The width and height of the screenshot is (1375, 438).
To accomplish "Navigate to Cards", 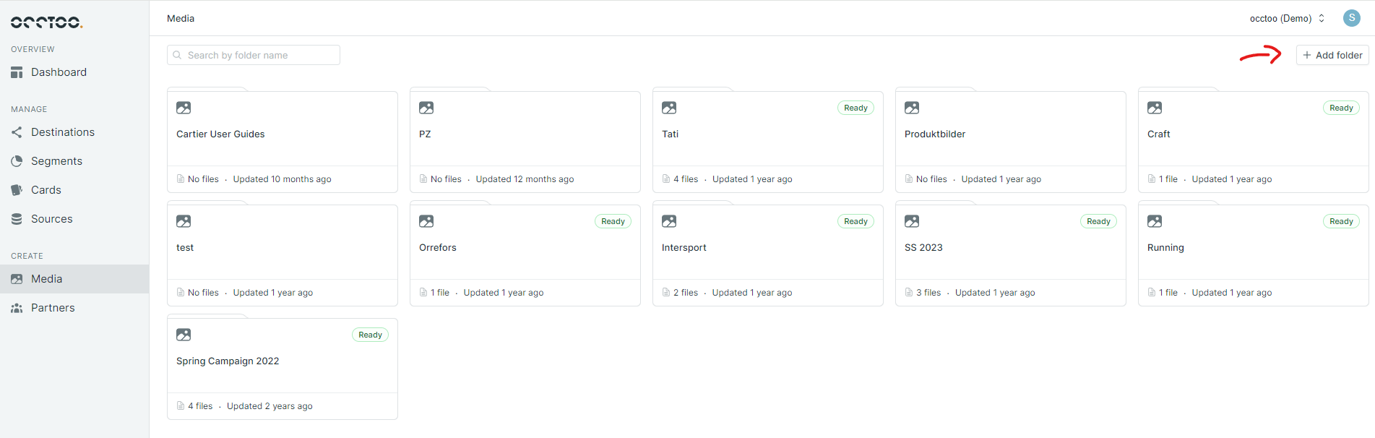I will [x=74, y=190].
